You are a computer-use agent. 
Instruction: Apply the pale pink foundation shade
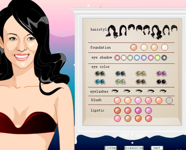(164, 47)
